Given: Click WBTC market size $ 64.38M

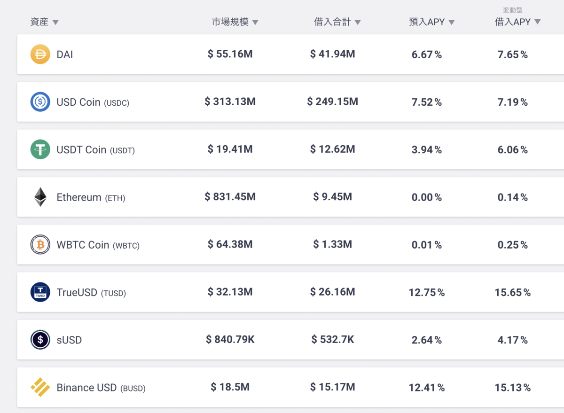Looking at the screenshot, I should click(230, 244).
